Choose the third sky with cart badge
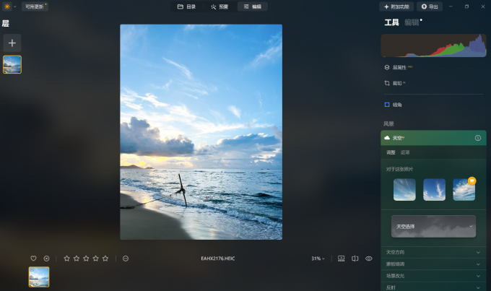This screenshot has height=291, width=491. [464, 189]
